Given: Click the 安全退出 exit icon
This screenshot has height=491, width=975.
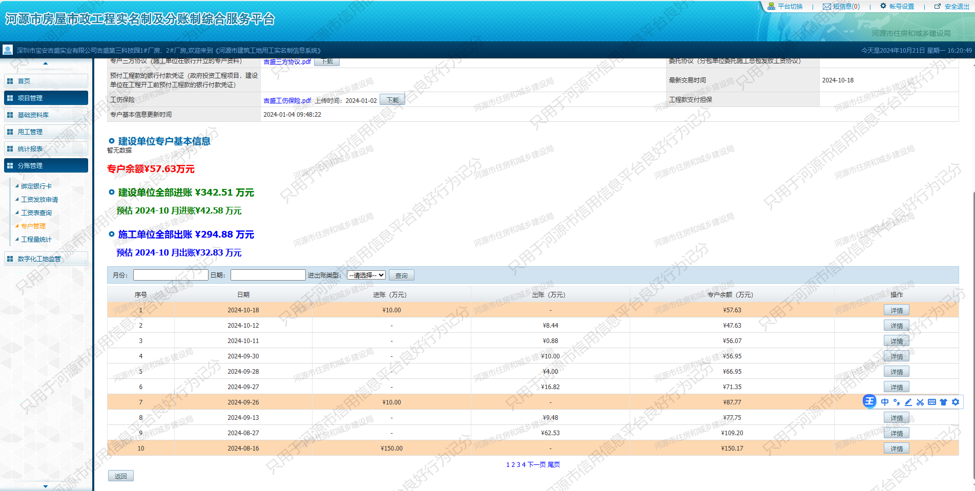Looking at the screenshot, I should click(938, 7).
